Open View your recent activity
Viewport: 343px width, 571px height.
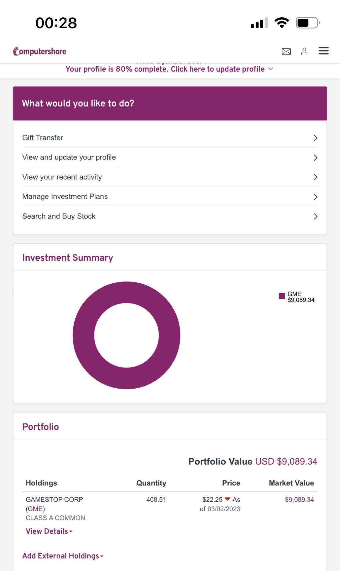click(x=62, y=177)
